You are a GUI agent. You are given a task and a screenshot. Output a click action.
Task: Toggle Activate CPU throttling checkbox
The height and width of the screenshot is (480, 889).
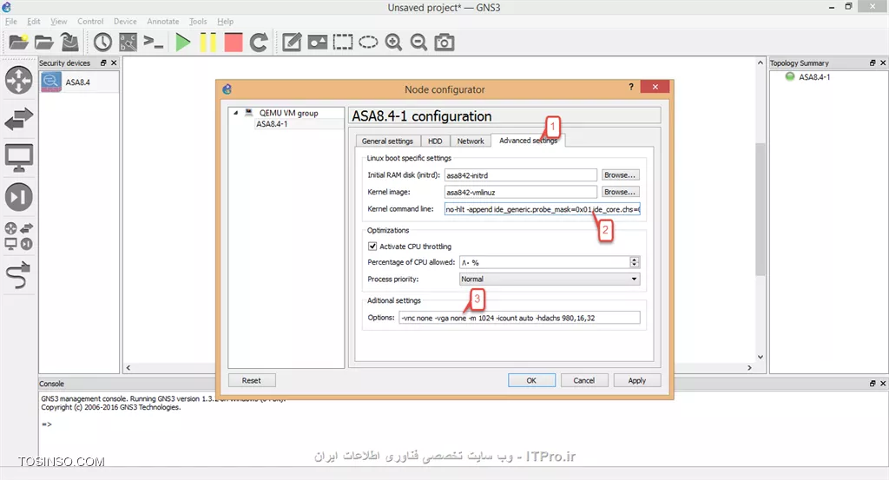point(372,246)
